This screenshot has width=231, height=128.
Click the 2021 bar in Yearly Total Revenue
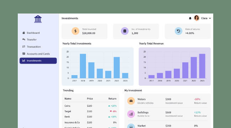pyautogui.click(x=185, y=70)
